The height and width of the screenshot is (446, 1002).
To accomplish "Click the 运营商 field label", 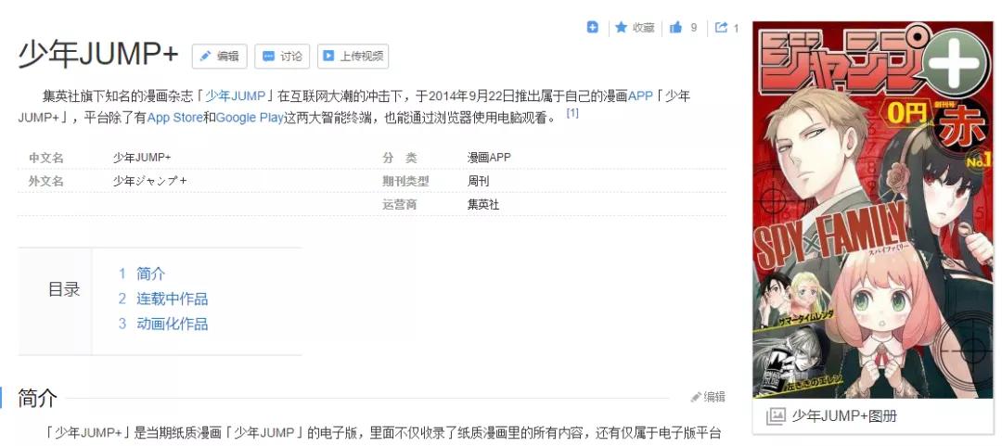I will coord(400,205).
